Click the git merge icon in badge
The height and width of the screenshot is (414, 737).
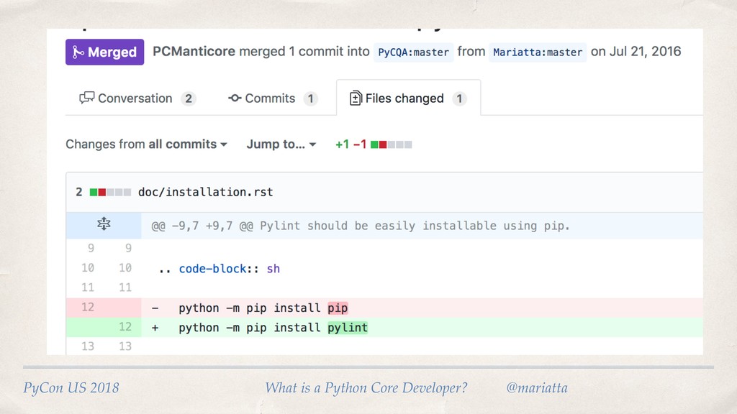pos(78,52)
